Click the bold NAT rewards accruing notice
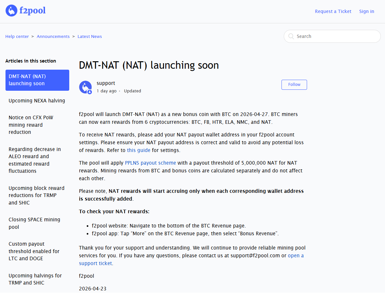This screenshot has height=303, width=385. tap(191, 195)
